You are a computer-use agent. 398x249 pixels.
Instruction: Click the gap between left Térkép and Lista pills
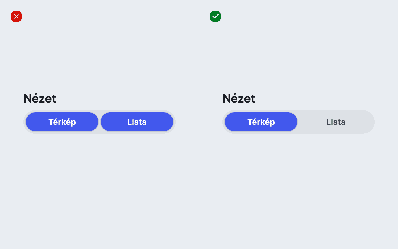click(x=99, y=122)
